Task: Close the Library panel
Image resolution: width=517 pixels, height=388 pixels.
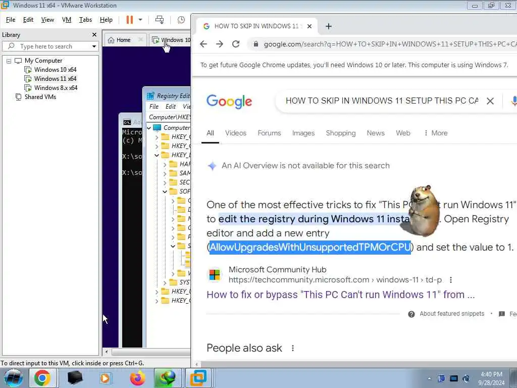Action: click(x=94, y=35)
